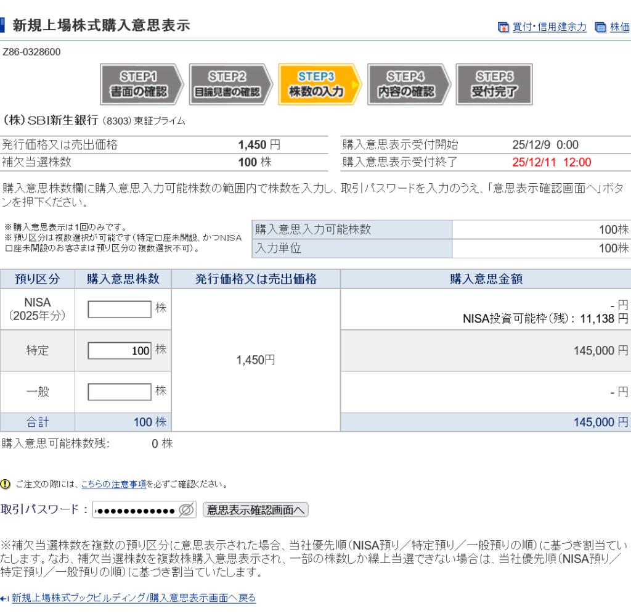Click the 特定 share quantity field showing 100

pyautogui.click(x=120, y=350)
